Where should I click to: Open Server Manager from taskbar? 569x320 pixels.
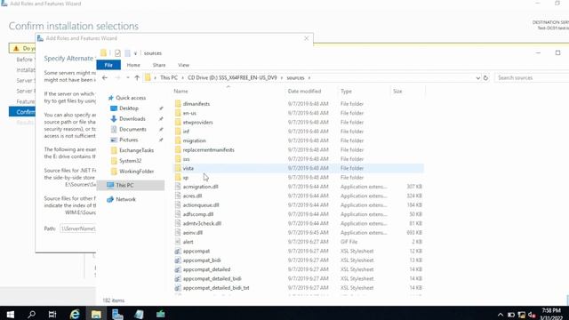tap(117, 314)
